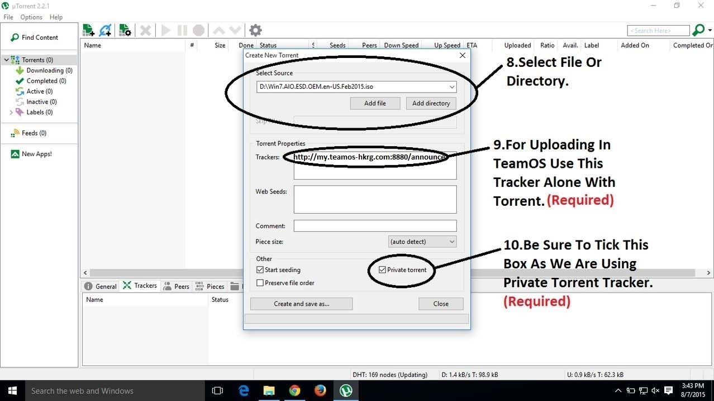Click Add Torrent from URL icon
The height and width of the screenshot is (401, 714).
105,30
